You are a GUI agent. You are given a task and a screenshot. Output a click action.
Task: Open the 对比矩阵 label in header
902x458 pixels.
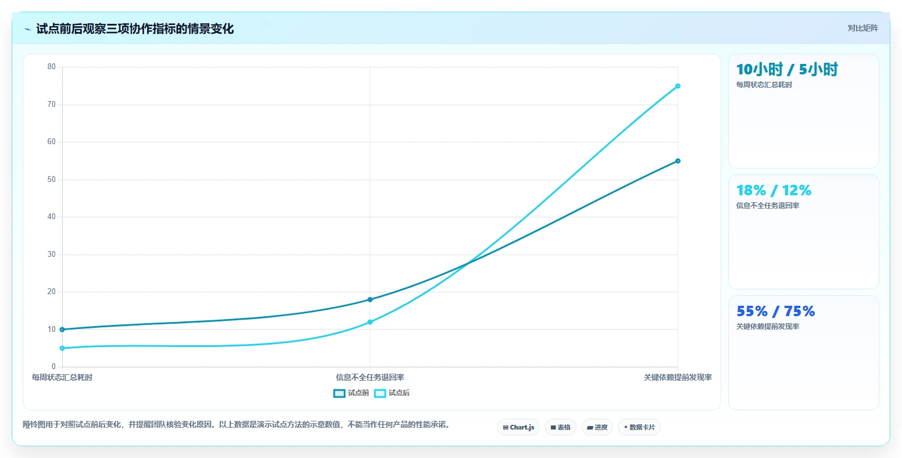pos(862,28)
